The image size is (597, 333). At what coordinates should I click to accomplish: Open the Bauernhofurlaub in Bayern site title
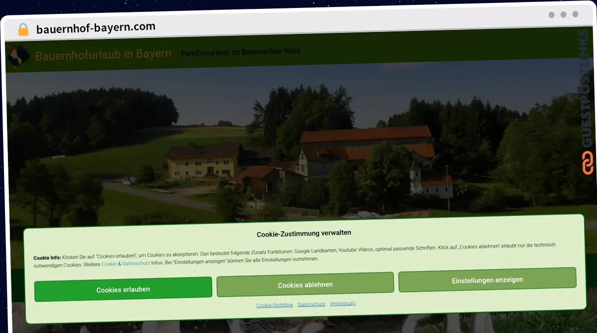point(103,54)
